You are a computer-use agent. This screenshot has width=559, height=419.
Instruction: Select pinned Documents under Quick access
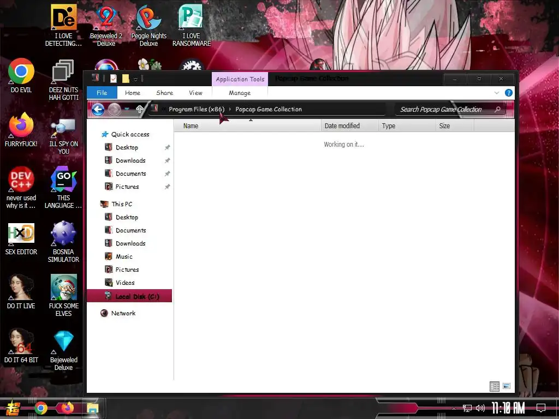click(x=131, y=174)
